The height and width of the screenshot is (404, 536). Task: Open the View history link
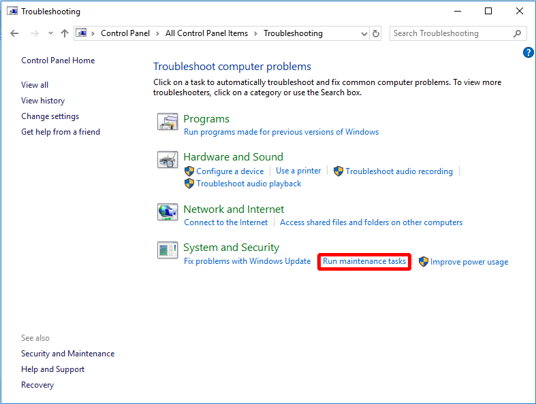[43, 101]
